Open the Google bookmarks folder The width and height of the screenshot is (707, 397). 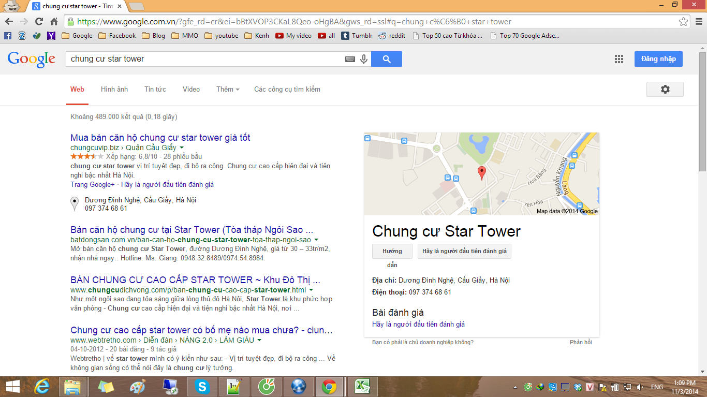click(77, 36)
